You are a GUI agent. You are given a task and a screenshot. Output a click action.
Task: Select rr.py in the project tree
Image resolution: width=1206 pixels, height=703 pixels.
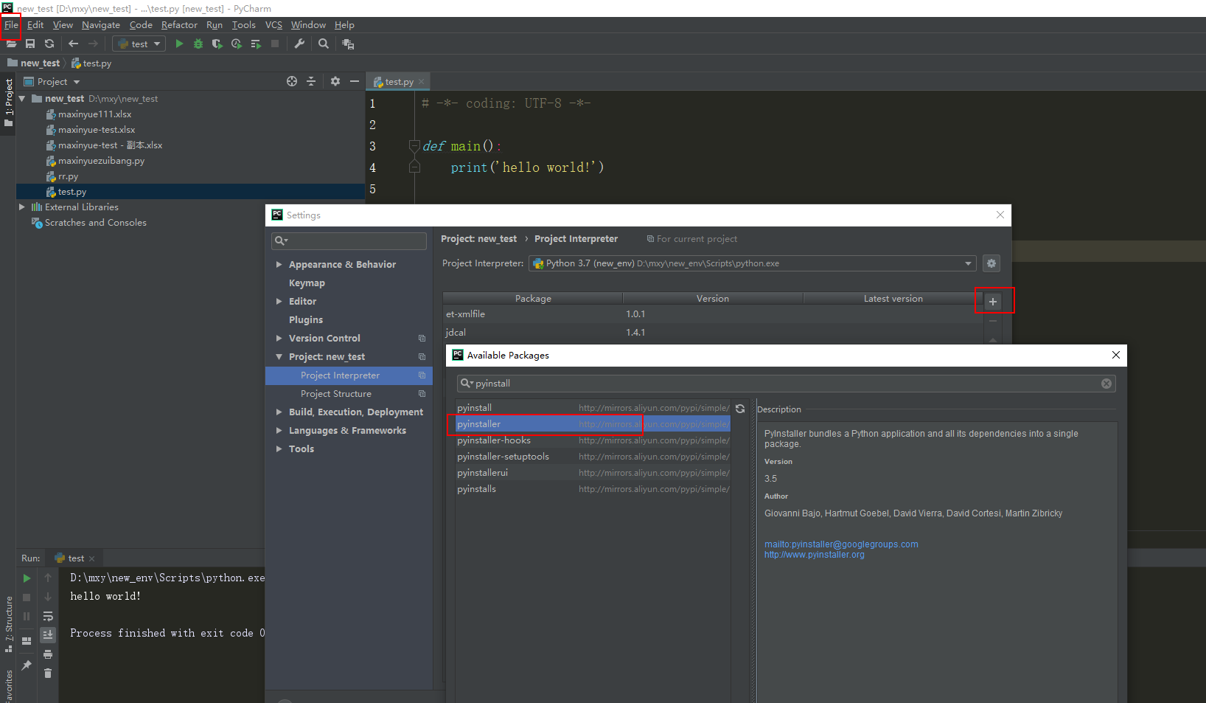pyautogui.click(x=68, y=176)
